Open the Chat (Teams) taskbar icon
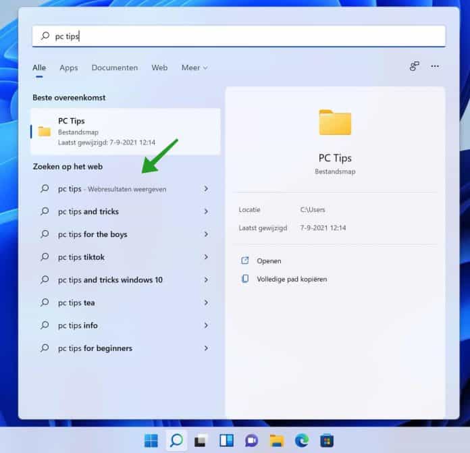Viewport: 470px width, 453px height. click(251, 441)
